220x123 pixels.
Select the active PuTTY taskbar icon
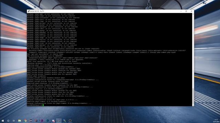point(59,121)
